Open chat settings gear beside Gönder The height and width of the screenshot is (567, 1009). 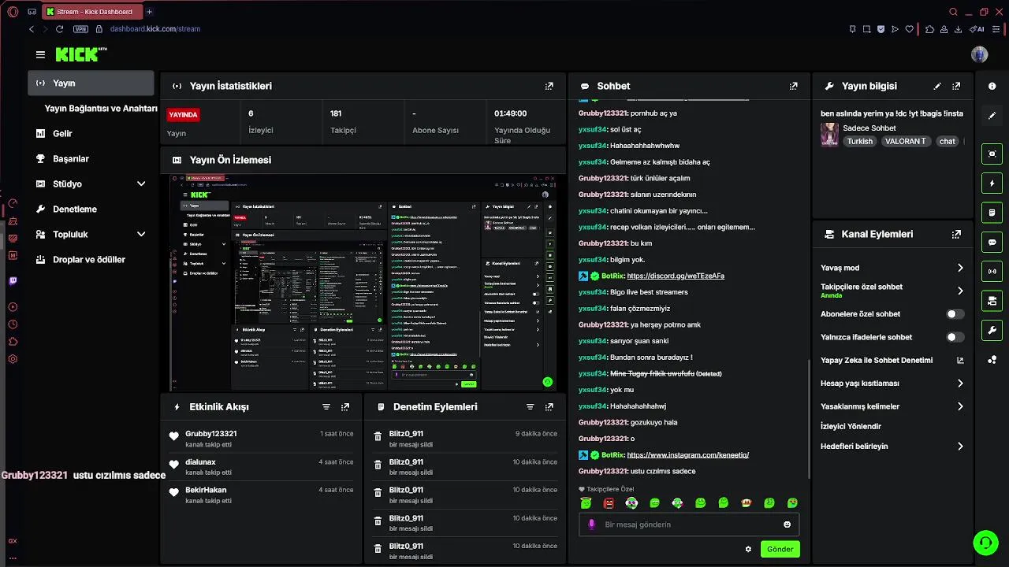pyautogui.click(x=748, y=549)
